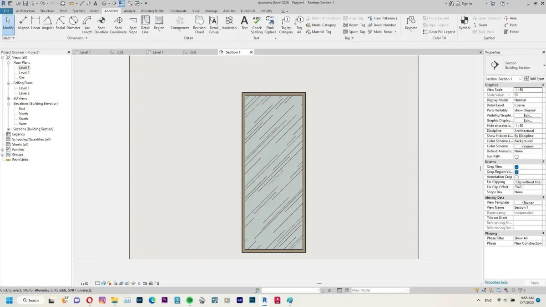Viewport: 546px width, 307px height.
Task: Open Photoshop from the taskbar
Action: point(252,300)
